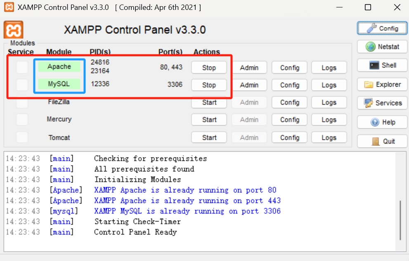Screen dimensions: 409x261
Task: Open the Tomcat Config menu
Action: tap(290, 137)
